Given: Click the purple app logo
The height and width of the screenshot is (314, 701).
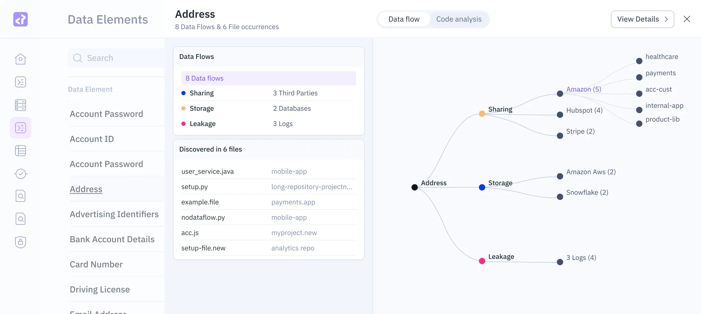Looking at the screenshot, I should [x=20, y=19].
